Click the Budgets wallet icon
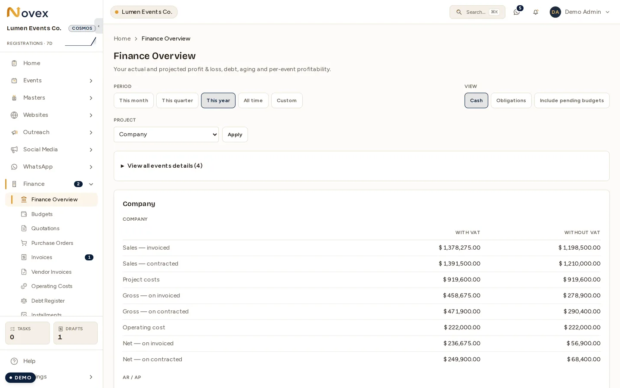620x388 pixels. [24, 214]
